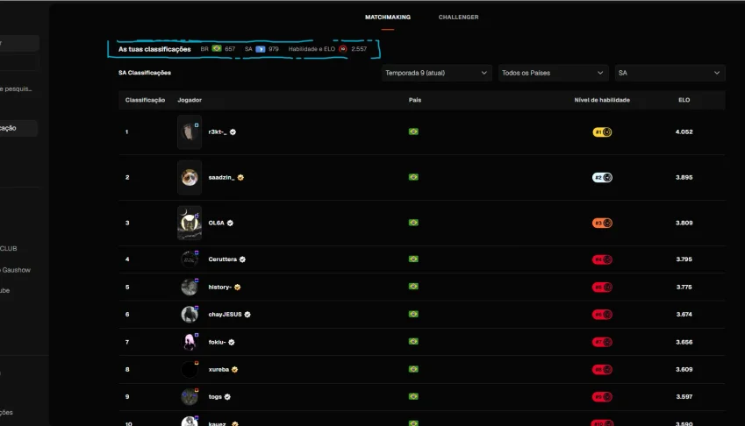Image resolution: width=745 pixels, height=426 pixels.
Task: Open chayJESUS player avatar
Action: coord(190,314)
